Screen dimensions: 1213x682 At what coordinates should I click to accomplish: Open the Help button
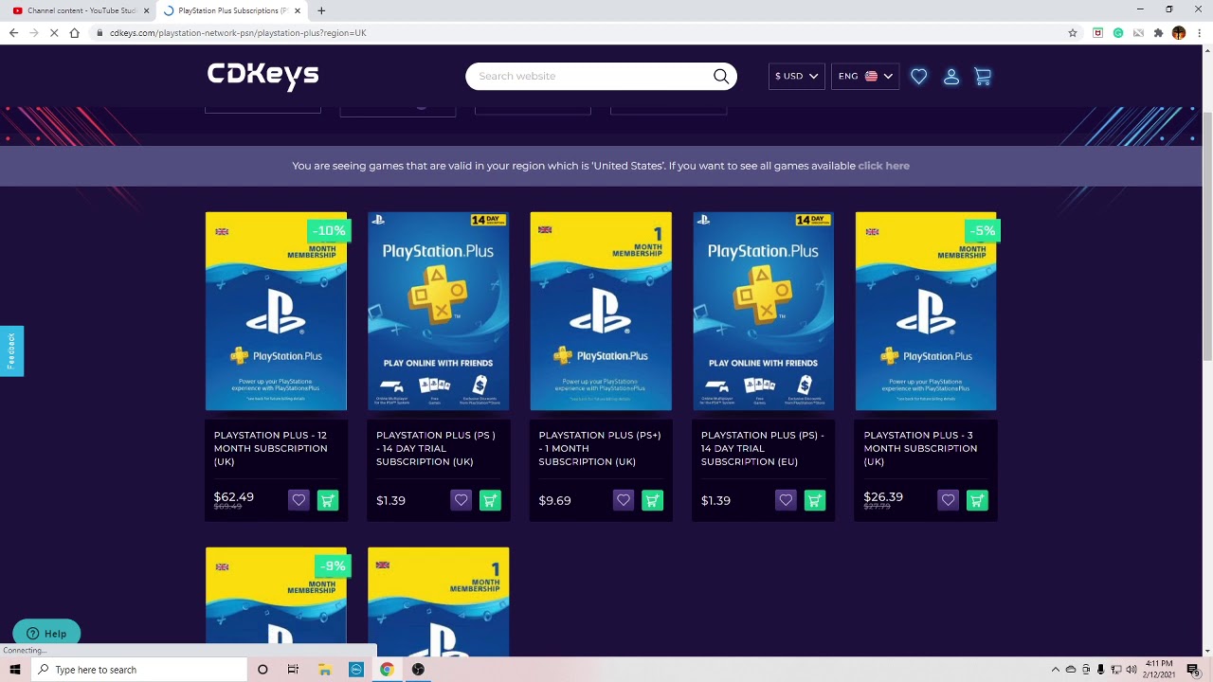[x=46, y=634]
